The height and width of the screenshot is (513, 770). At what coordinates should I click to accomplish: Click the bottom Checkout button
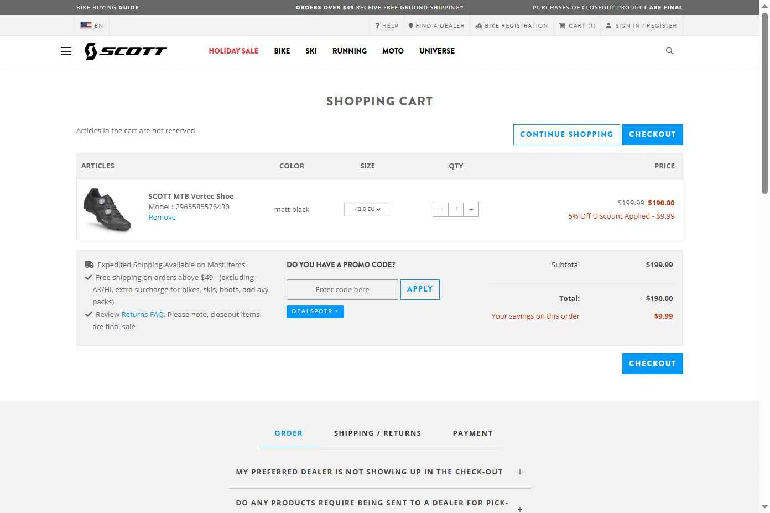click(x=652, y=364)
